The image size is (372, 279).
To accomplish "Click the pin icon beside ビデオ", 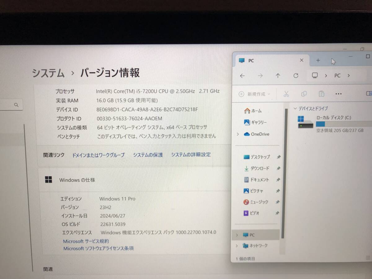I will coord(277,213).
